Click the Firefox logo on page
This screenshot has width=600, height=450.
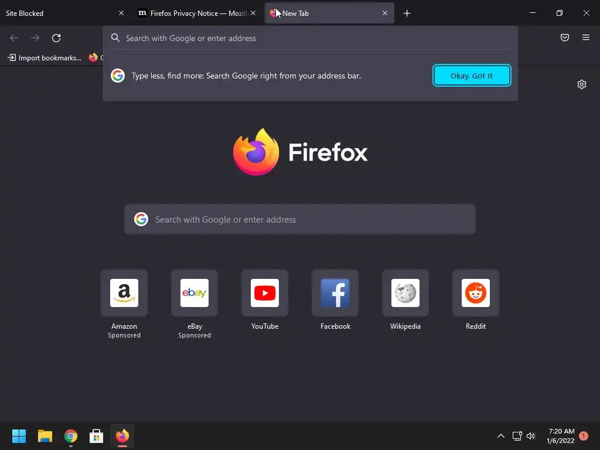(x=256, y=152)
